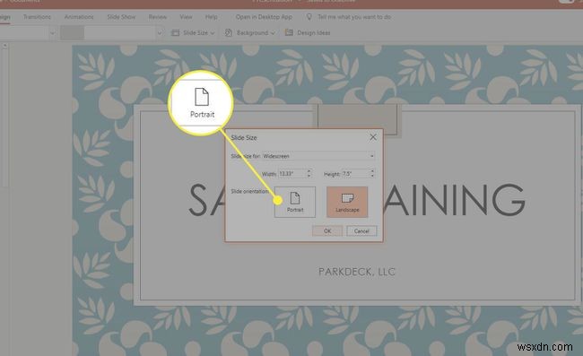The height and width of the screenshot is (356, 583).
Task: Expand the themes gallery dropdown arrow
Action: tap(52, 33)
